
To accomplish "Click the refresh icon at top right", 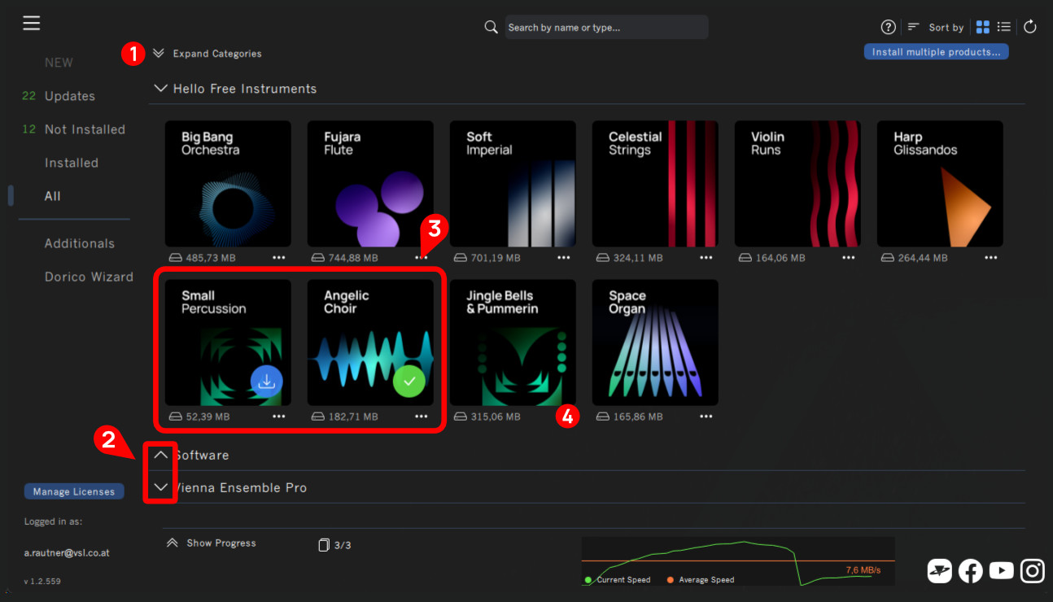I will coord(1029,27).
